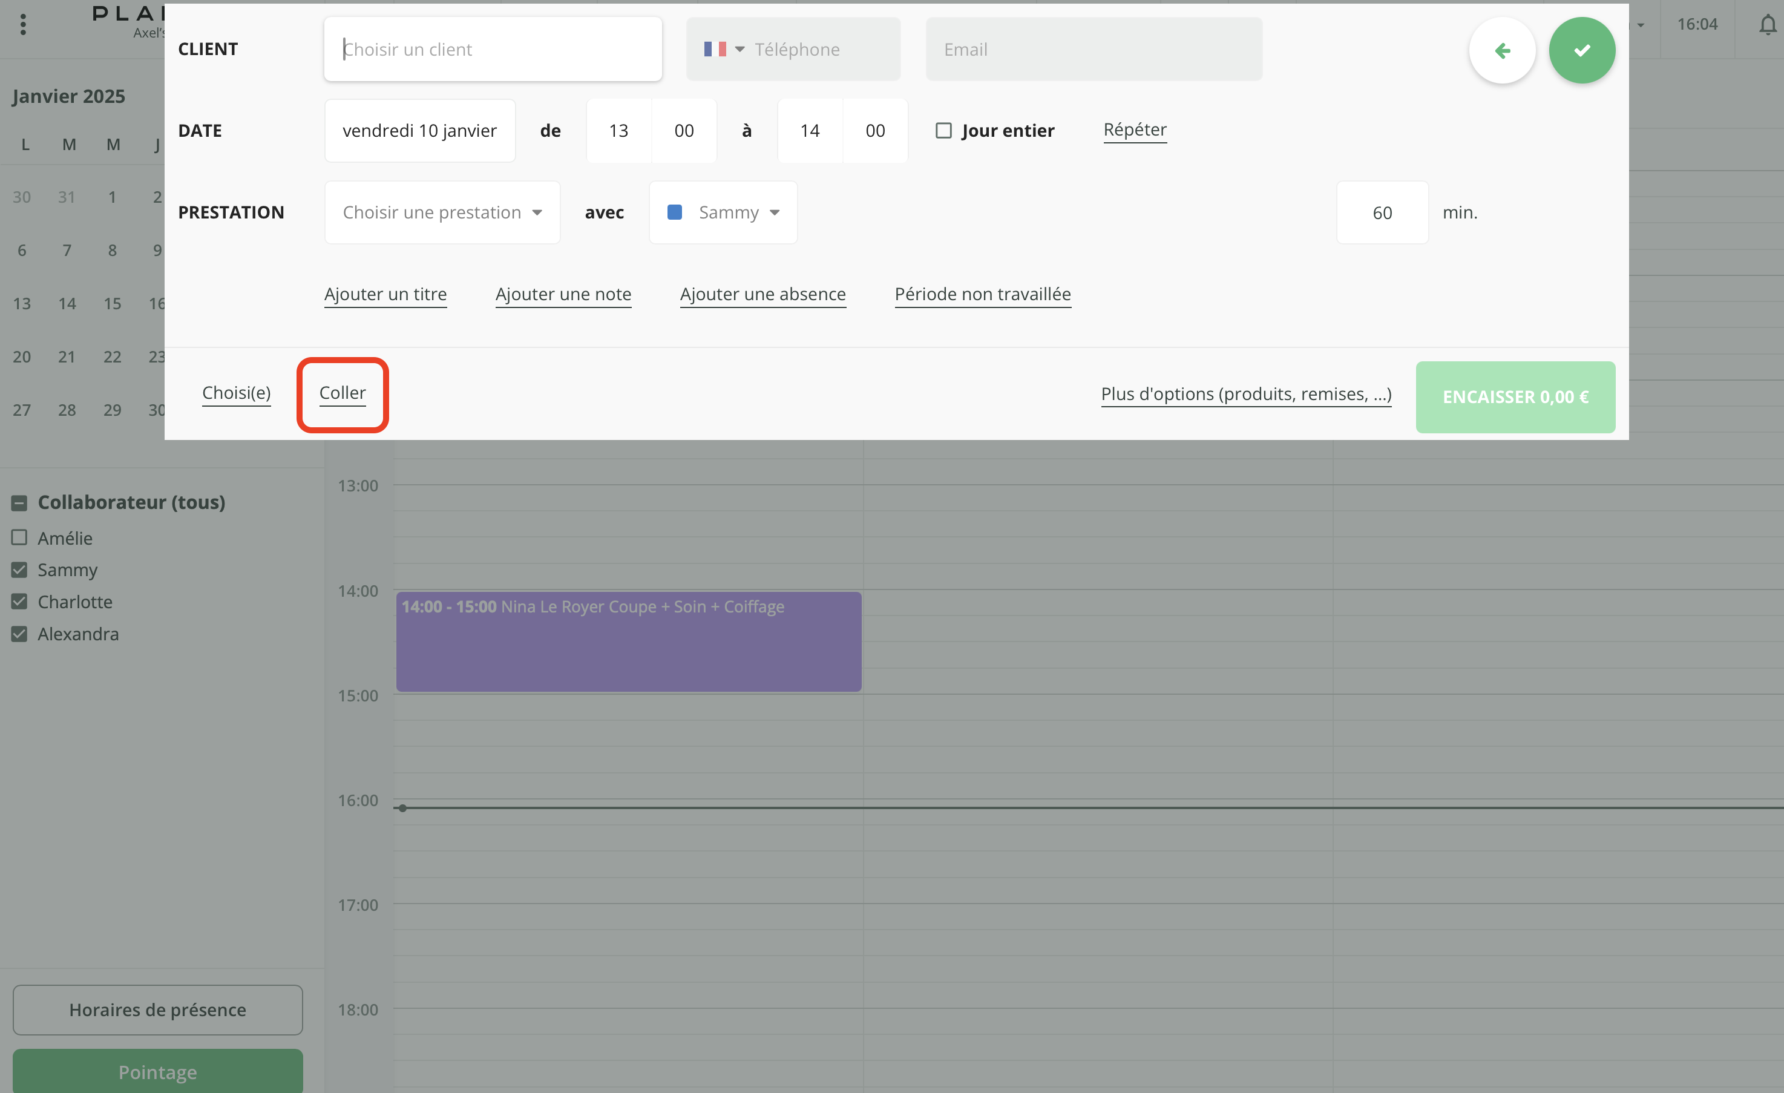
Task: Open the phone country code dropdown arrow
Action: point(740,49)
